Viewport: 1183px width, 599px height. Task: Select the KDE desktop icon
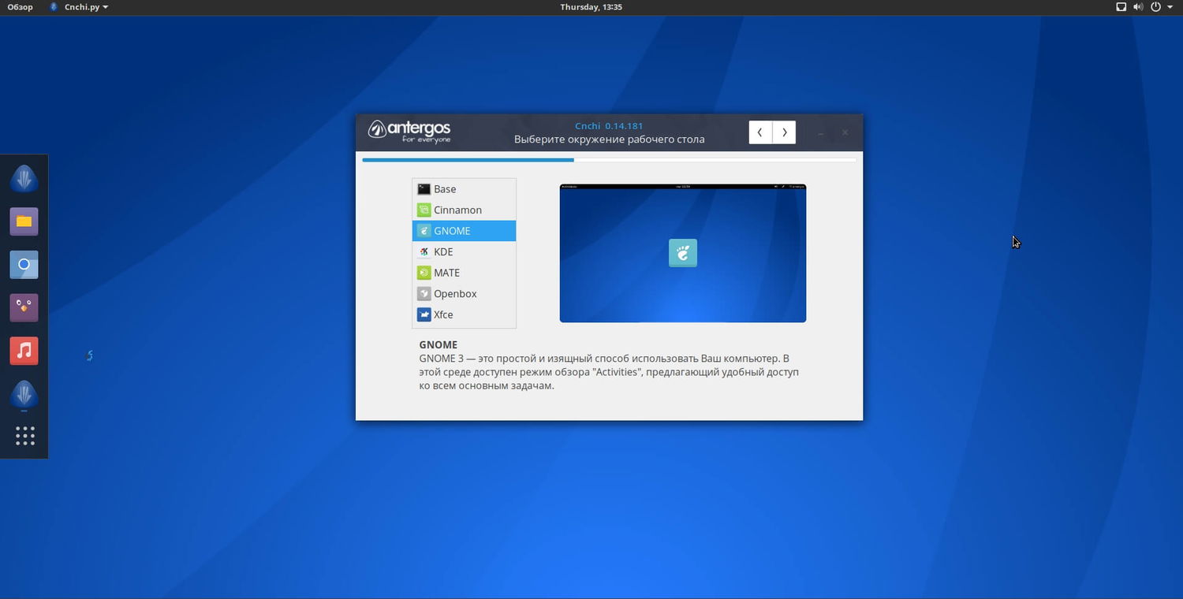424,251
